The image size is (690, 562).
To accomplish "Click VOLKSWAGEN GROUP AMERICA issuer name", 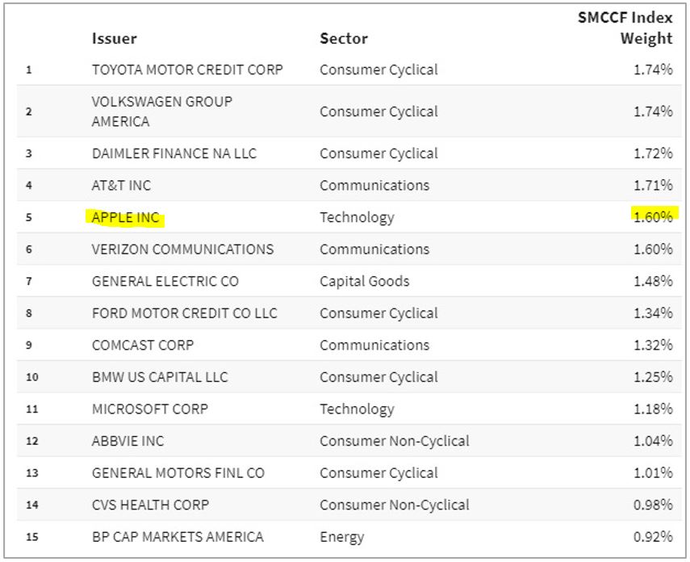I will 162,111.
